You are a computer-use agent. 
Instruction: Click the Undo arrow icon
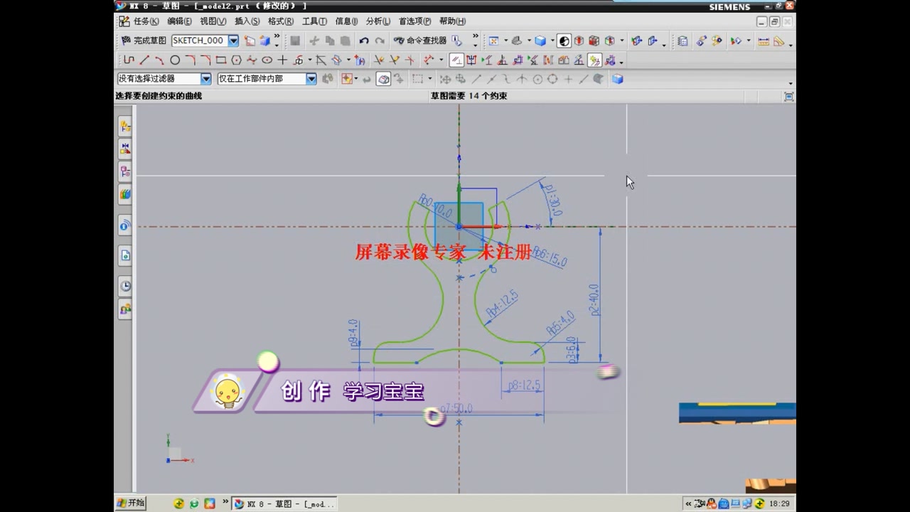tap(364, 41)
